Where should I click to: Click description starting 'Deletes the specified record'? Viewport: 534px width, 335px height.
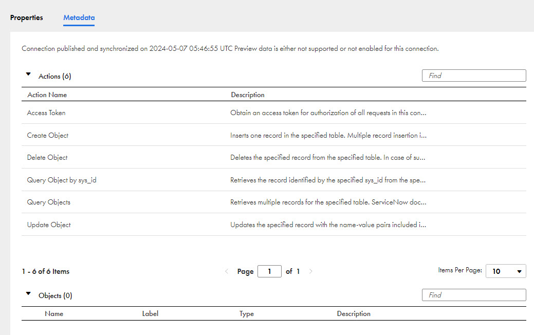click(327, 157)
